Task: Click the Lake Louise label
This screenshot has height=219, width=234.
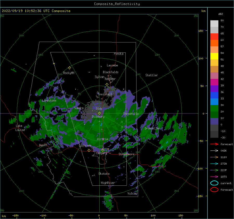Action: point(20,128)
